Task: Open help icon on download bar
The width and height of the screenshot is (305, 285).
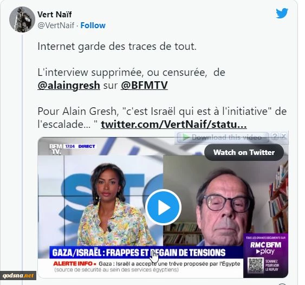Action: tap(275, 136)
